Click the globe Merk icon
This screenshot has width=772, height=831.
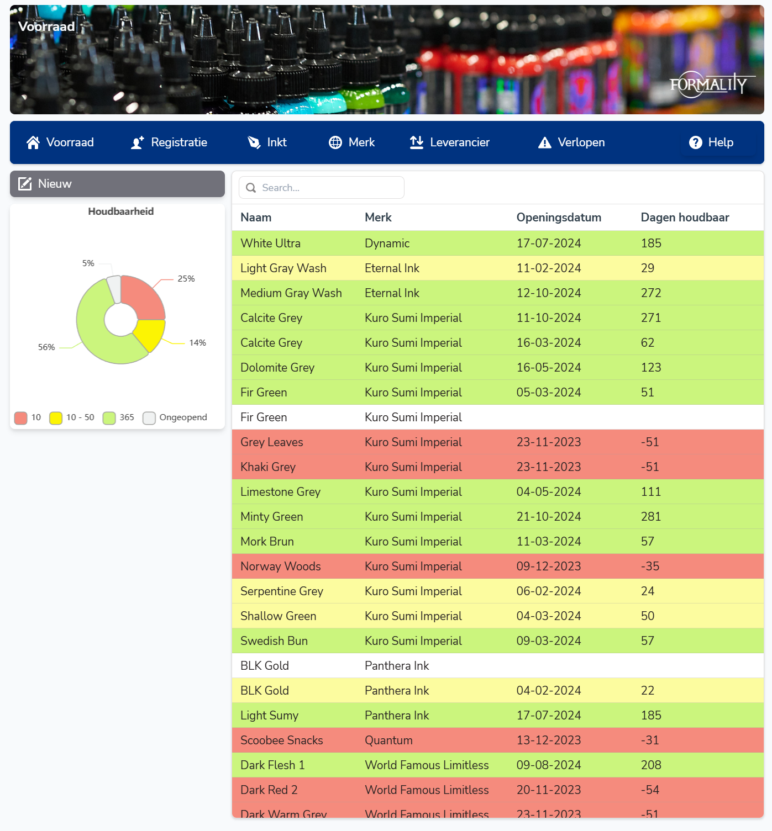tap(335, 142)
